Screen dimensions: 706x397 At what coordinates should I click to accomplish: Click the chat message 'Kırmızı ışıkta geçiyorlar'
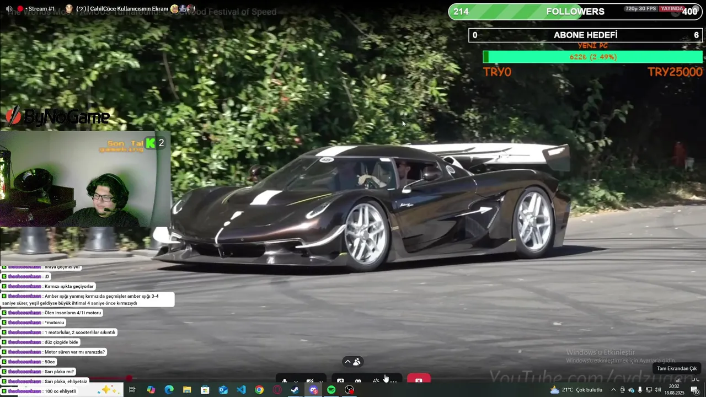[69, 286]
